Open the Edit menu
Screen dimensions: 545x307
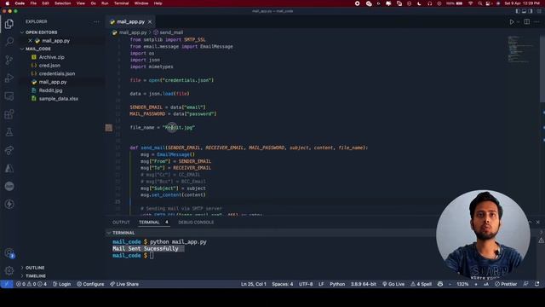pyautogui.click(x=45, y=3)
